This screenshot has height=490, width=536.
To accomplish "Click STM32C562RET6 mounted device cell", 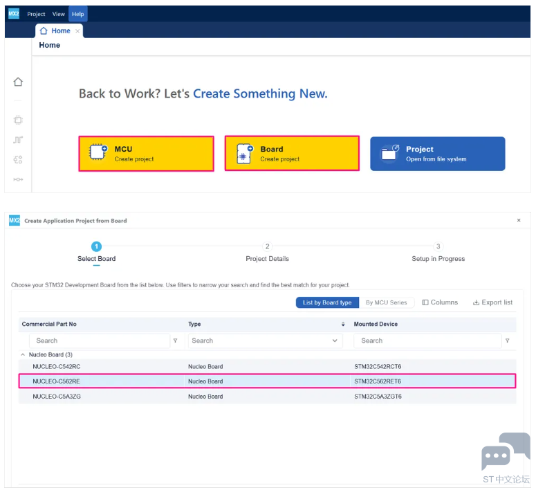I will [x=378, y=381].
